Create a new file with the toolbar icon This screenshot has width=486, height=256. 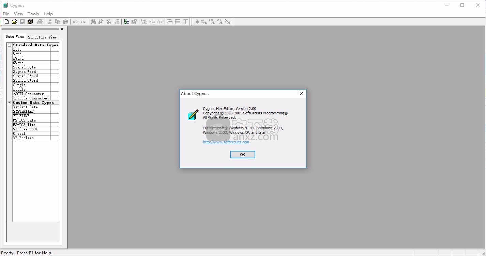click(6, 22)
